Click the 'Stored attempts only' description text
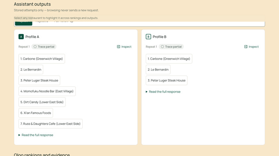The image size is (279, 156). coord(56,10)
